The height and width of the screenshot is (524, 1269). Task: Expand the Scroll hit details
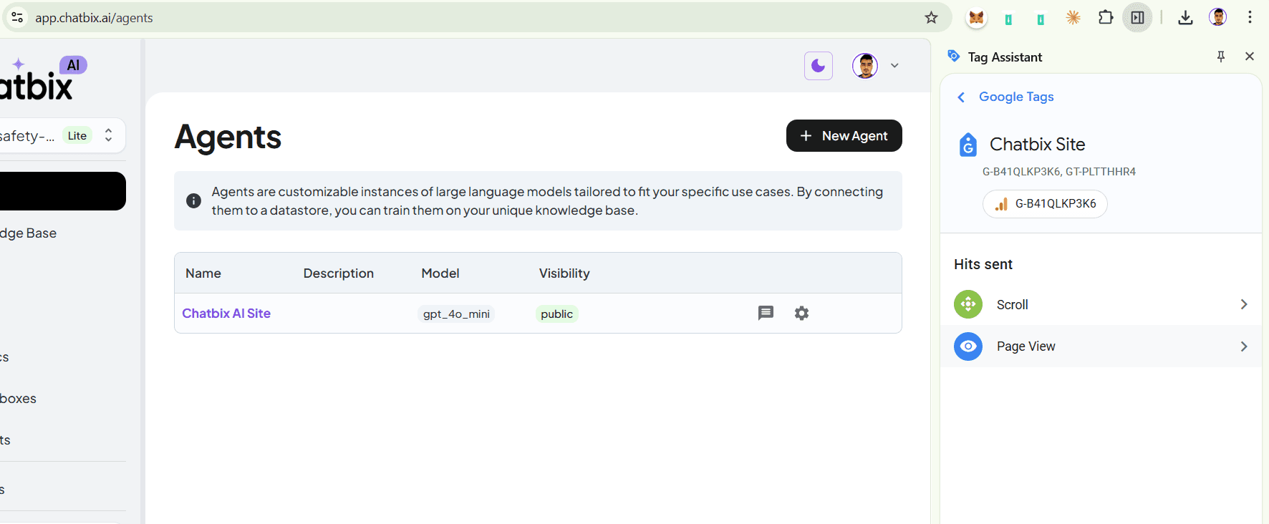pos(1244,304)
